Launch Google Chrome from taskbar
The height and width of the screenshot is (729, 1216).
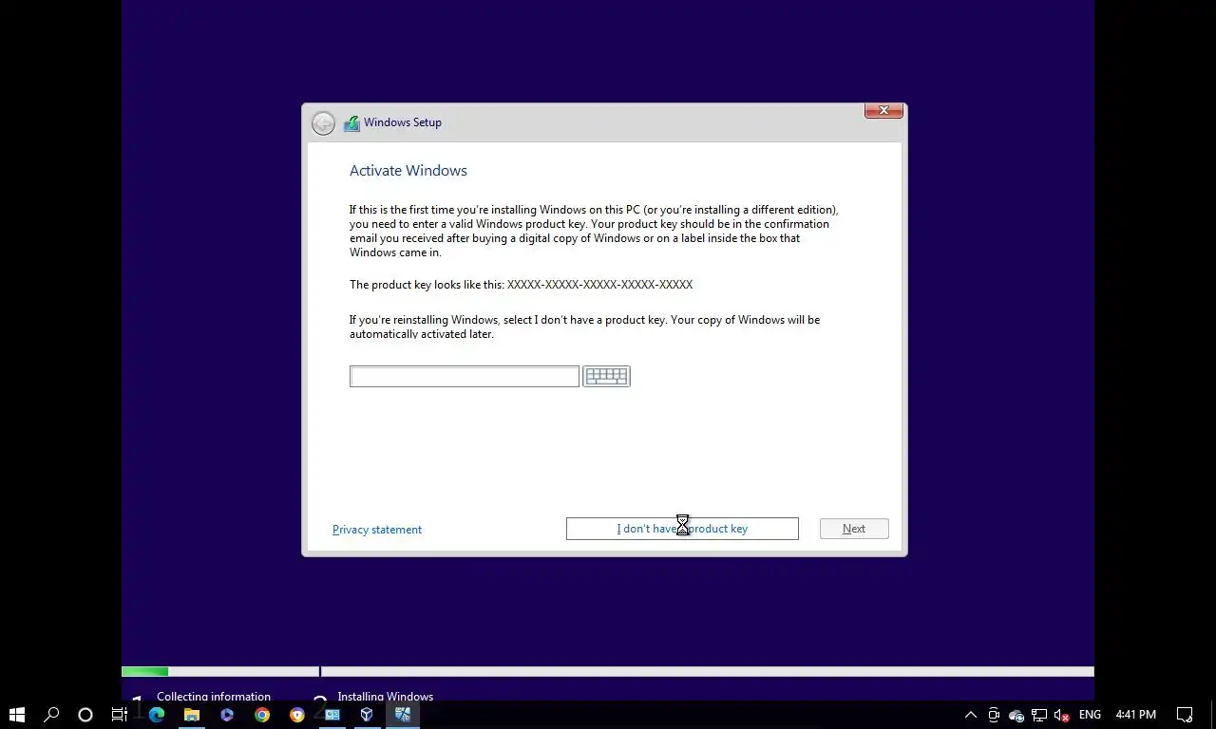(x=262, y=715)
